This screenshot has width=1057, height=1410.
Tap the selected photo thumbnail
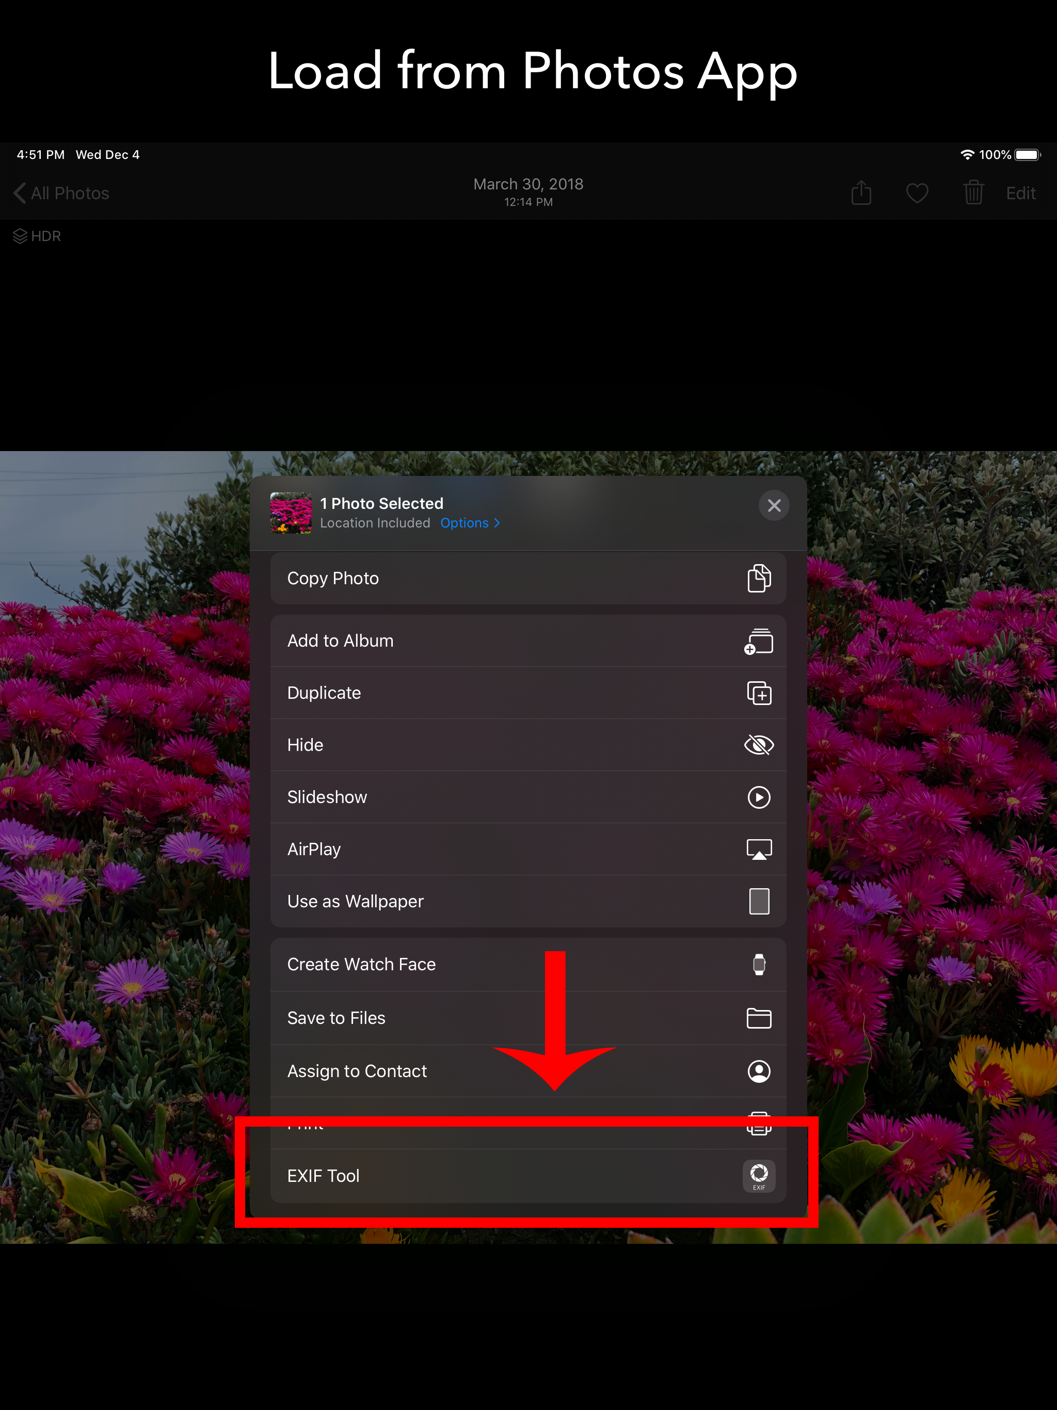291,512
